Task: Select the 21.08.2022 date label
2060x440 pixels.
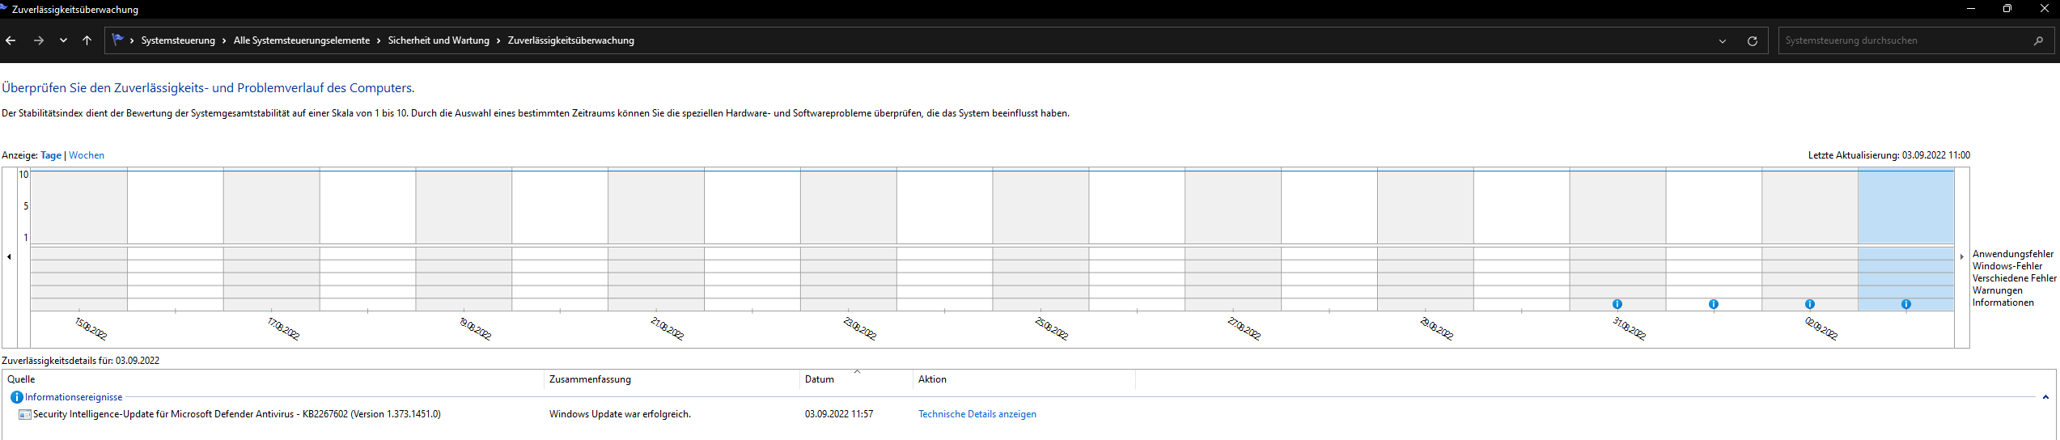Action: click(668, 328)
